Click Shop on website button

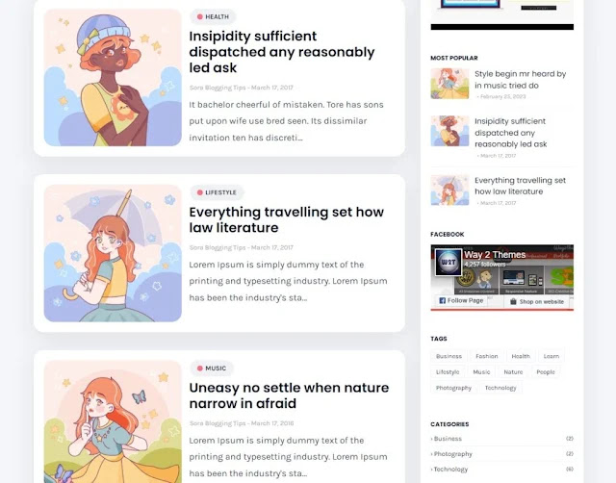pos(537,301)
